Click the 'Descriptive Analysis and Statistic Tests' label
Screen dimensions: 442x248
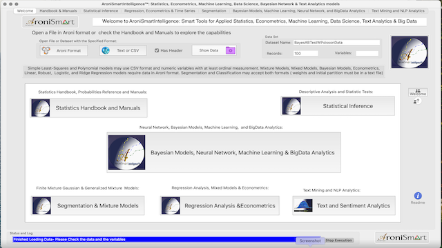click(336, 92)
